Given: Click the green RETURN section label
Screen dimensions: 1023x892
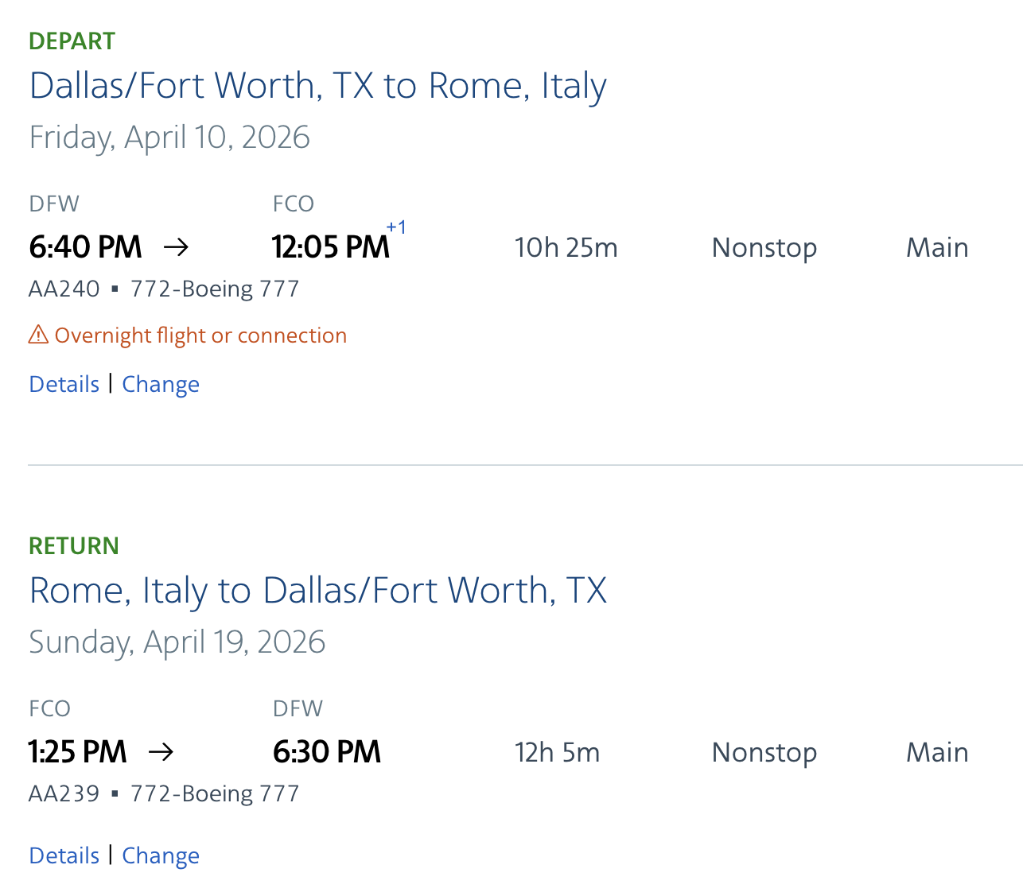Looking at the screenshot, I should [x=74, y=546].
